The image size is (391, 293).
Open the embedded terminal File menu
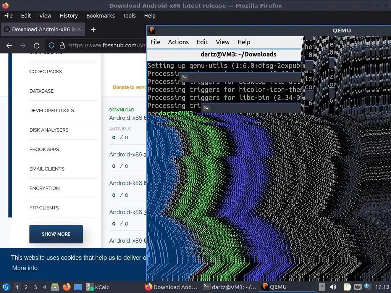click(155, 42)
